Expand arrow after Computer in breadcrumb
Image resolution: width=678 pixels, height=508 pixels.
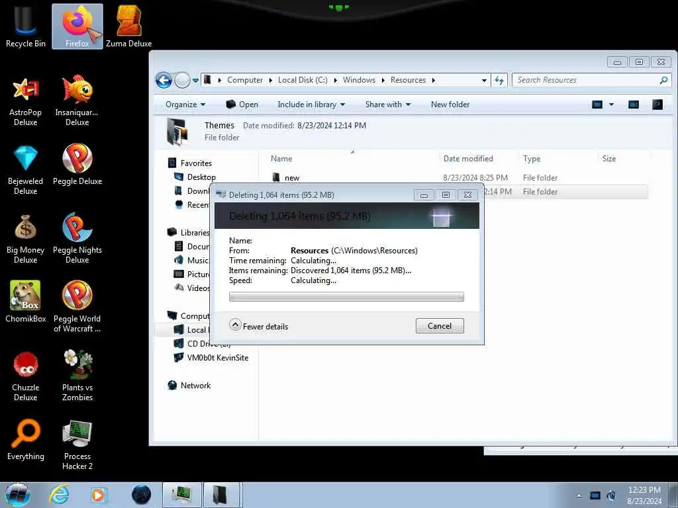pos(271,80)
